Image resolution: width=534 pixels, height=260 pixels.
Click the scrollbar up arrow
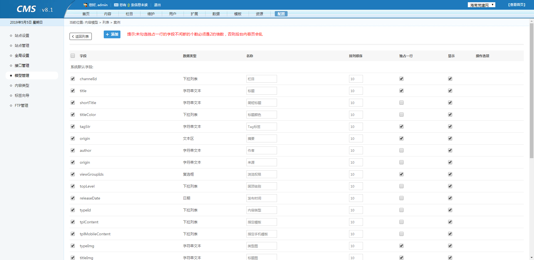(x=531, y=21)
